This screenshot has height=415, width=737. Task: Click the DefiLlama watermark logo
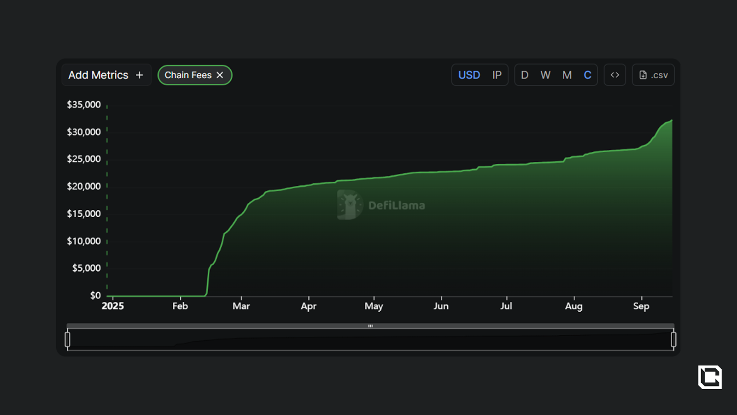point(350,205)
